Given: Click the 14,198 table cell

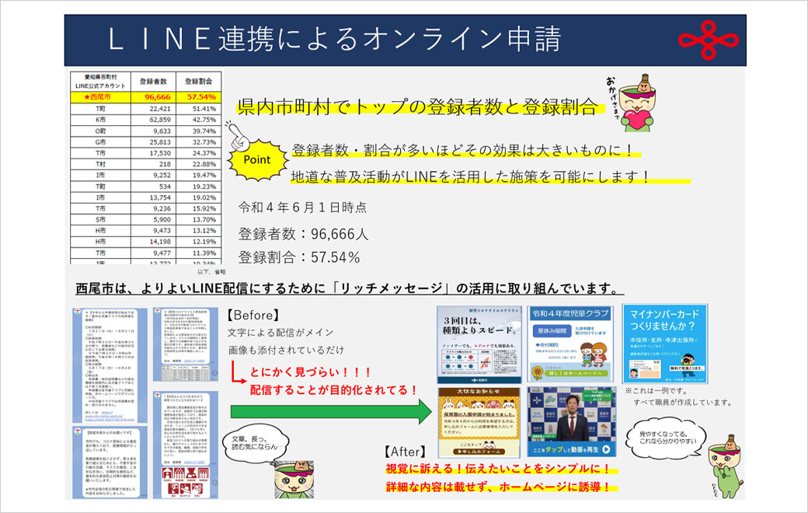Looking at the screenshot, I should (x=154, y=241).
